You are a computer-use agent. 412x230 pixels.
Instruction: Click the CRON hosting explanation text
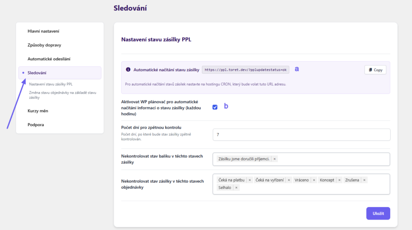click(206, 84)
